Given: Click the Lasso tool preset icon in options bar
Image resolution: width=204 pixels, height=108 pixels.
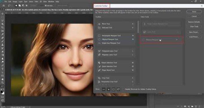Looking at the screenshot, I should [9, 6].
